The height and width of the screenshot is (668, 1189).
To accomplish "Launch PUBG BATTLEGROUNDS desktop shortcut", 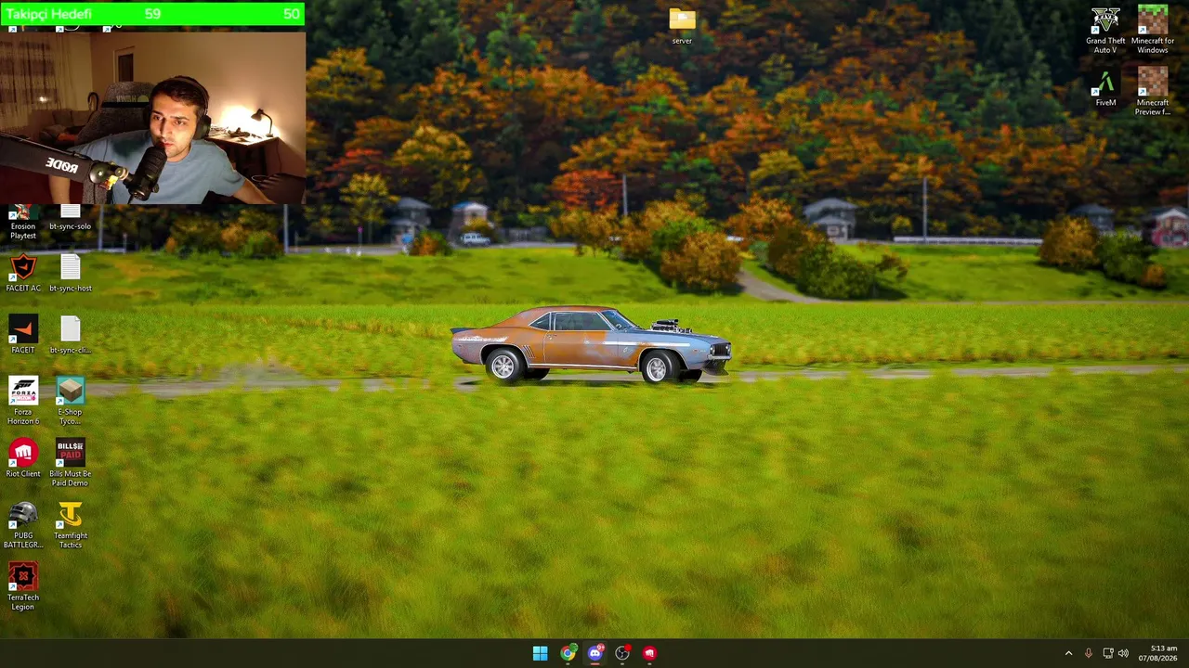I will [x=23, y=525].
